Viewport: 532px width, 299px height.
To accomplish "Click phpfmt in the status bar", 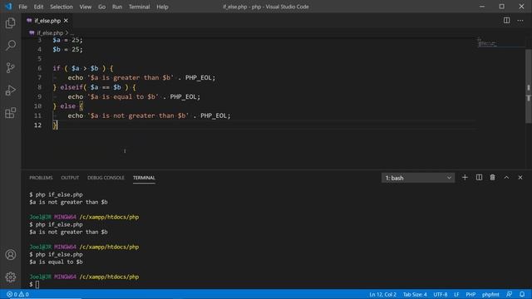I will pyautogui.click(x=490, y=294).
